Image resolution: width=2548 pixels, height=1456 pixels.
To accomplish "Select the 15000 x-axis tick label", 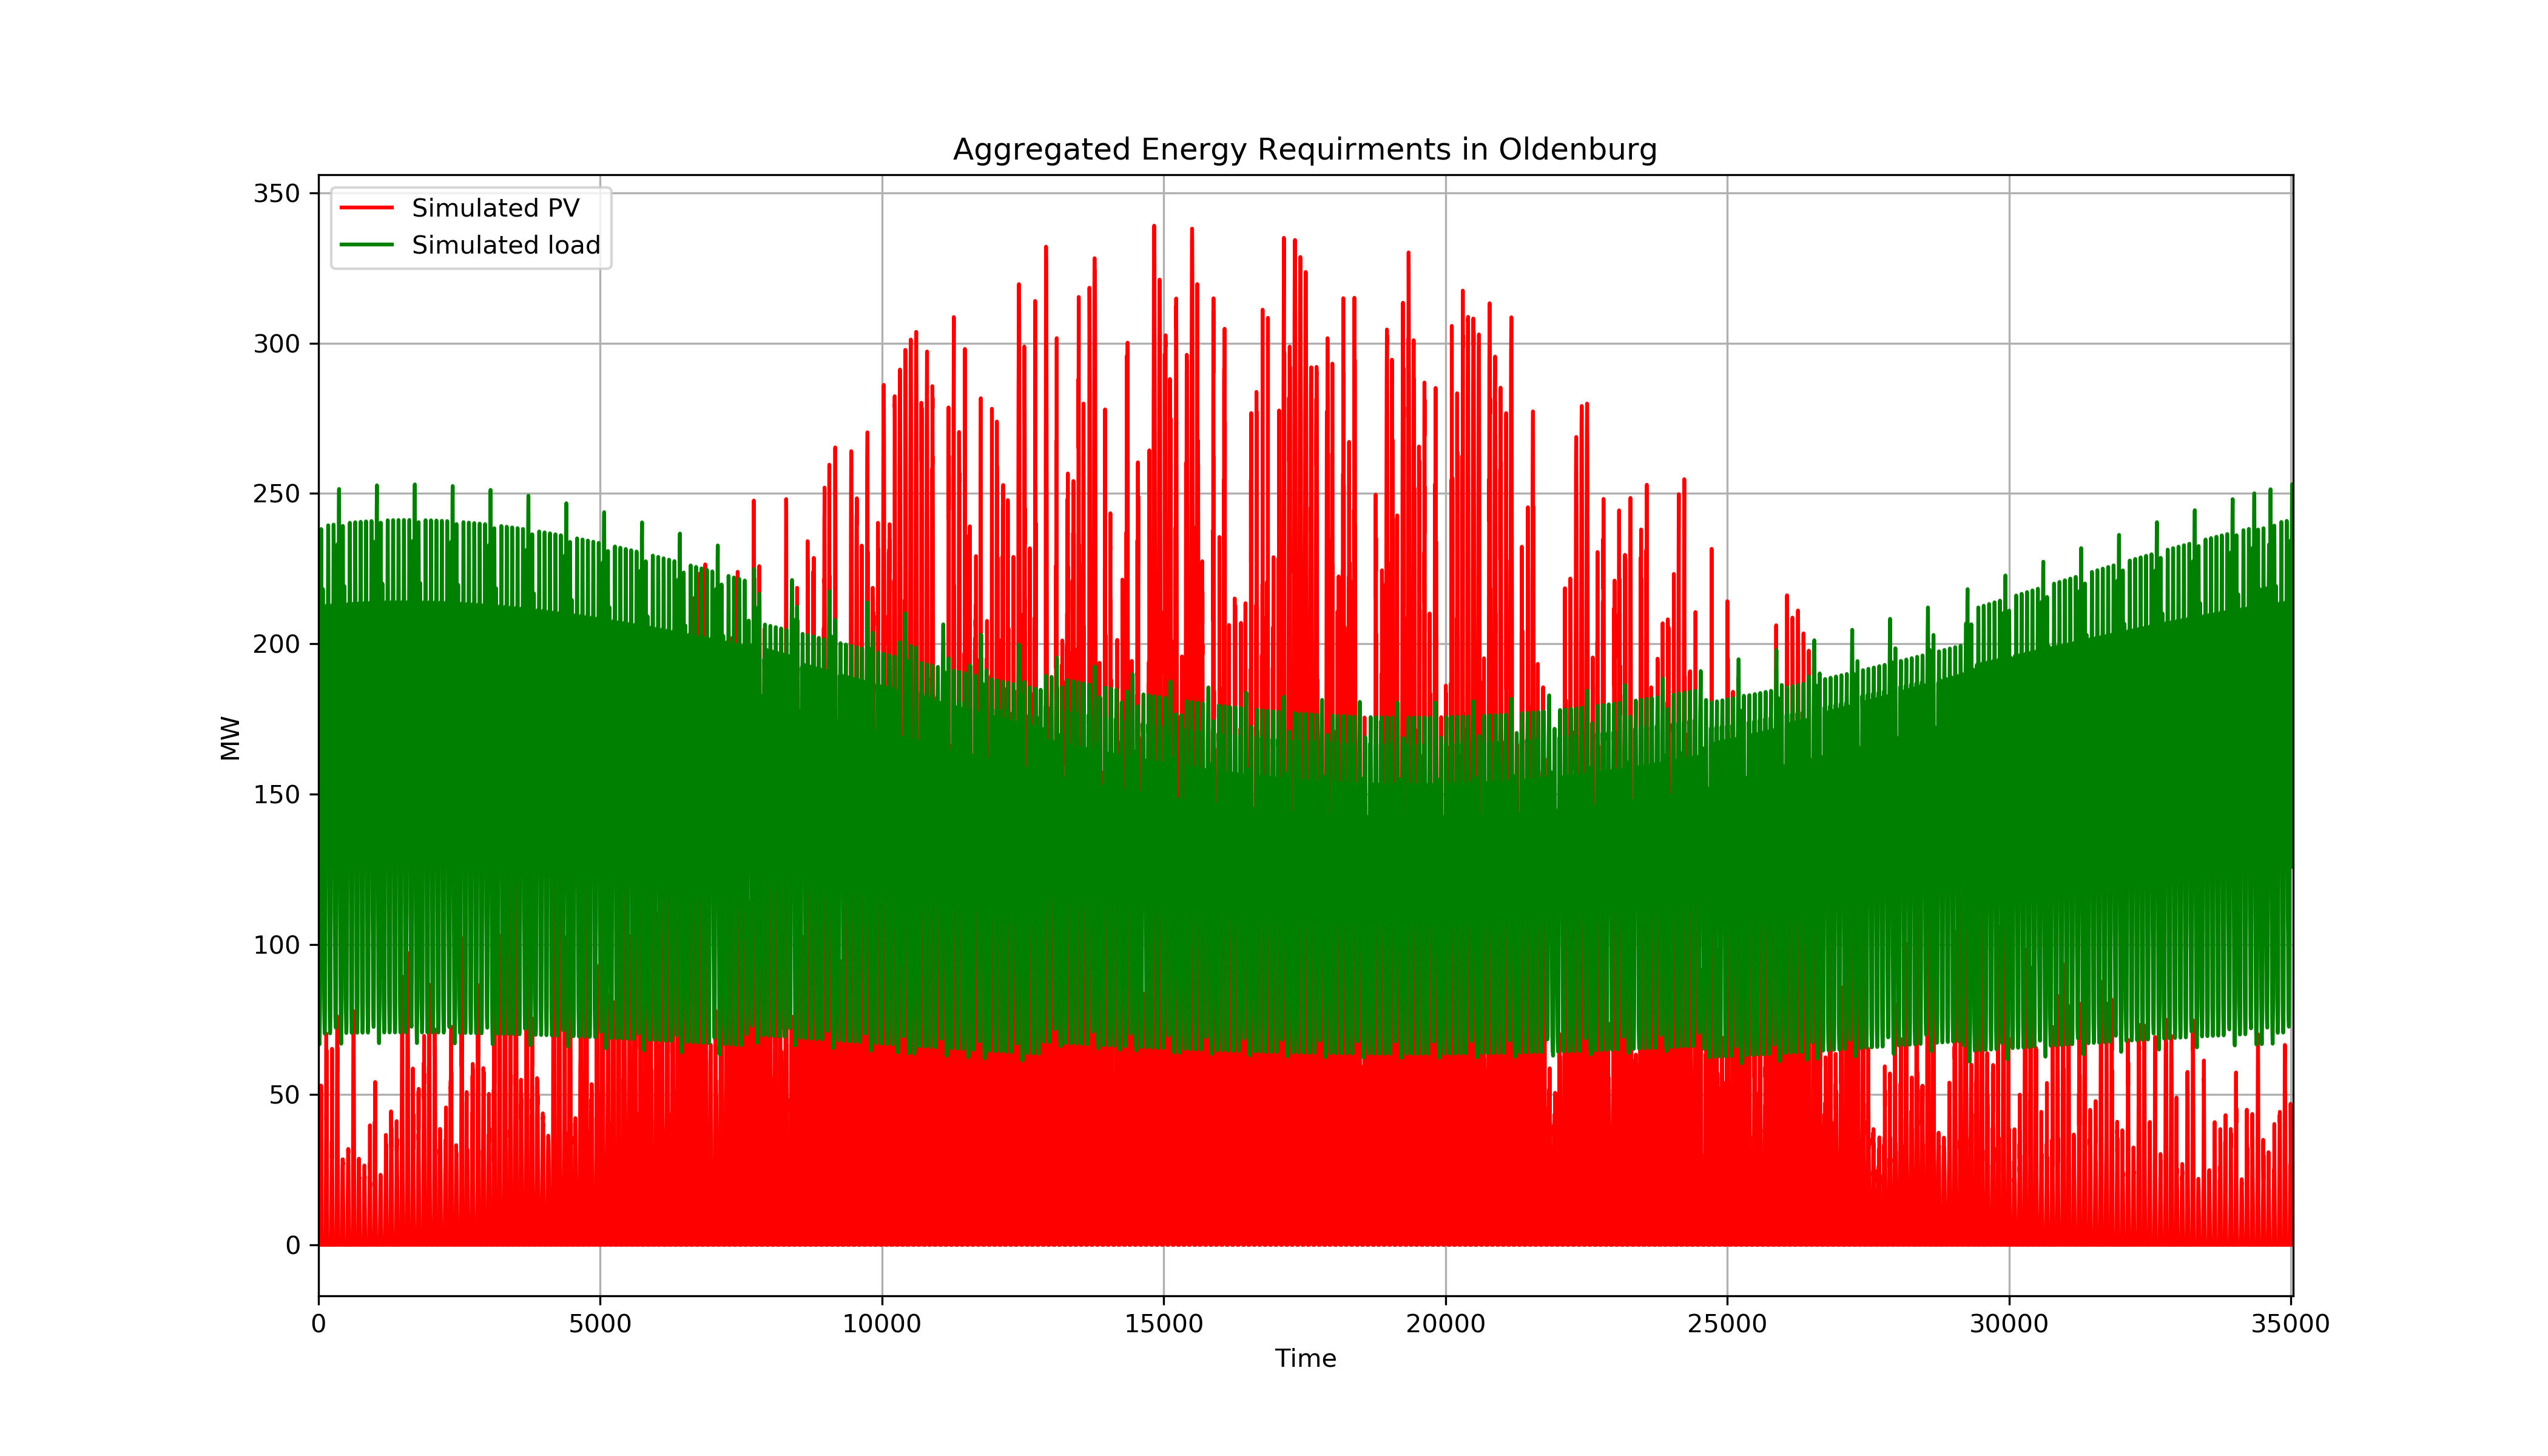I will tap(1163, 1324).
